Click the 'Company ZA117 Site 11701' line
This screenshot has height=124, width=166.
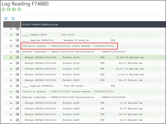click(93, 35)
